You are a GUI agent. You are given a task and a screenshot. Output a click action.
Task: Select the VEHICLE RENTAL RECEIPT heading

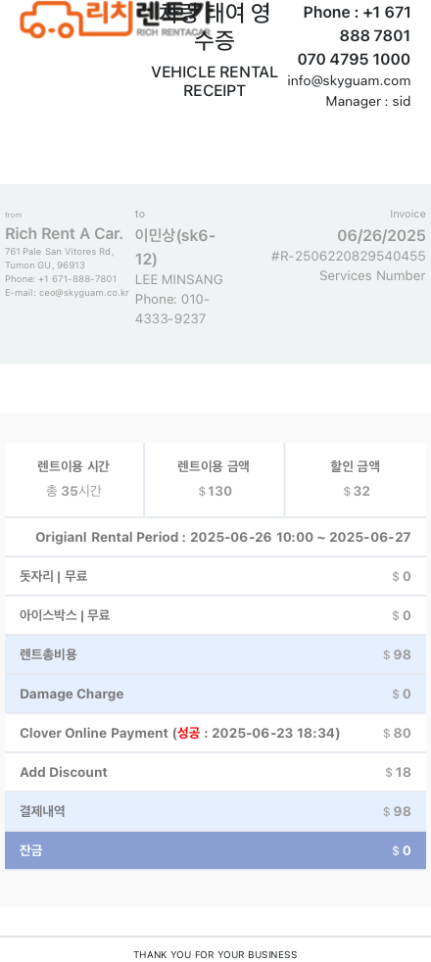point(215,81)
